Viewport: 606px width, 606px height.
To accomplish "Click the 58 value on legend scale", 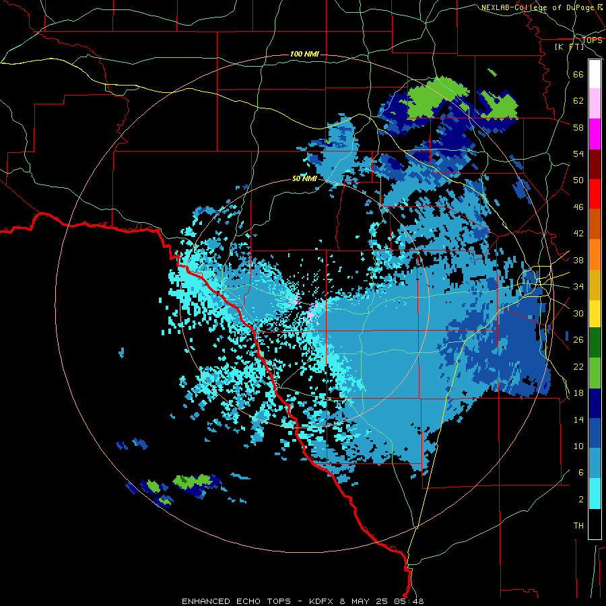I will click(578, 127).
